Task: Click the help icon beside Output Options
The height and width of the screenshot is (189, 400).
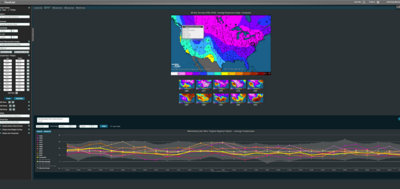Action: [29, 8]
